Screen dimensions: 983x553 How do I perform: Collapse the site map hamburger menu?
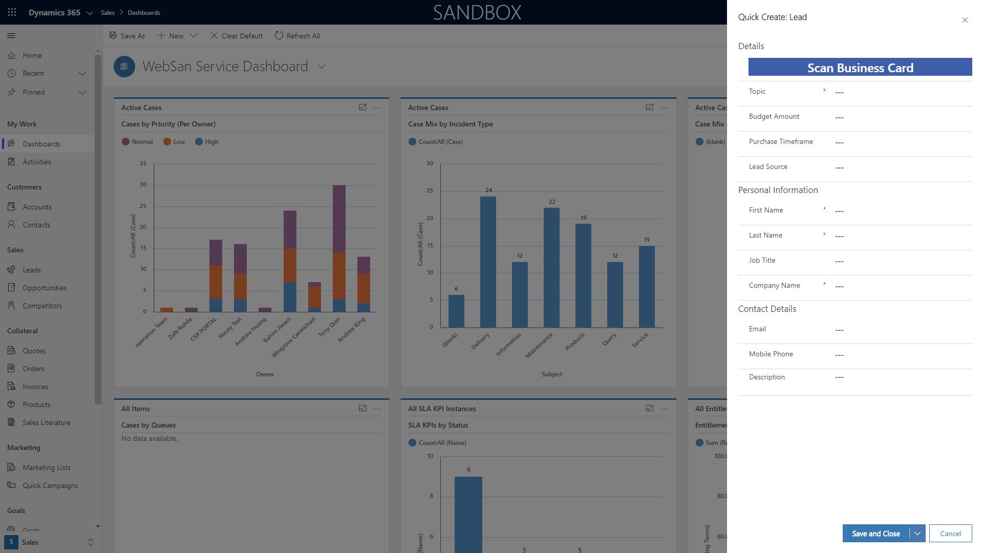[x=11, y=36]
